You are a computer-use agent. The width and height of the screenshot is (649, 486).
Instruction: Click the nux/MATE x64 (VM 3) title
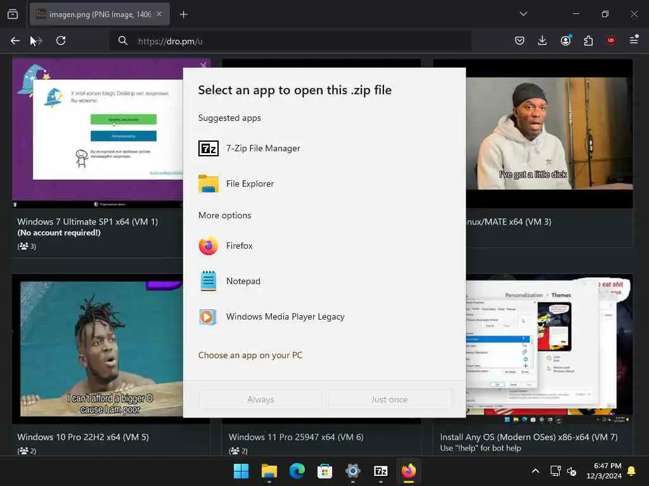tap(509, 222)
